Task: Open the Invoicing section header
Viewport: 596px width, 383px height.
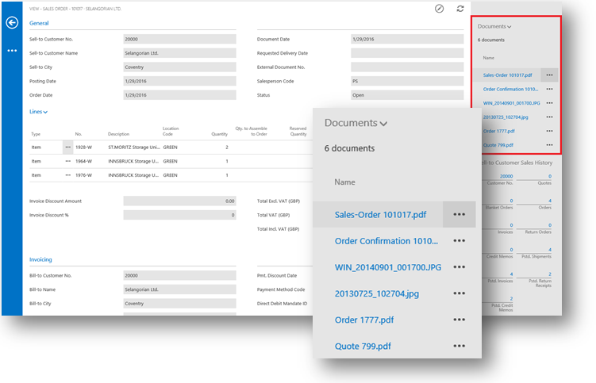Action: [40, 259]
